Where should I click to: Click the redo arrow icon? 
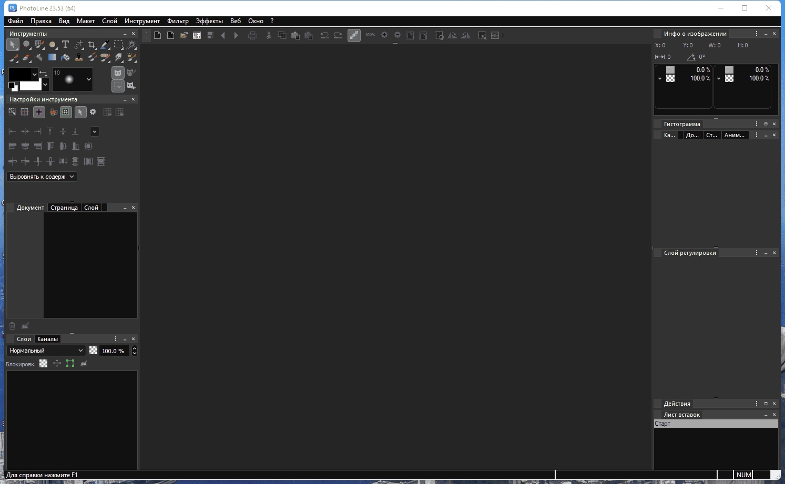click(x=338, y=35)
